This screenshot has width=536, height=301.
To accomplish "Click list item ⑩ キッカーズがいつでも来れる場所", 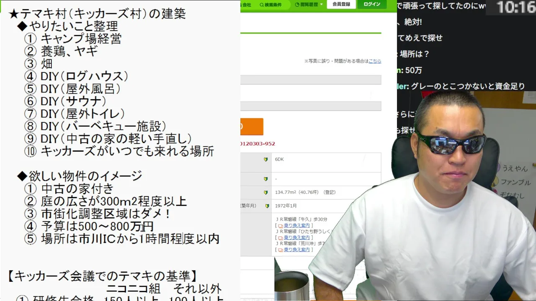I will tap(119, 151).
